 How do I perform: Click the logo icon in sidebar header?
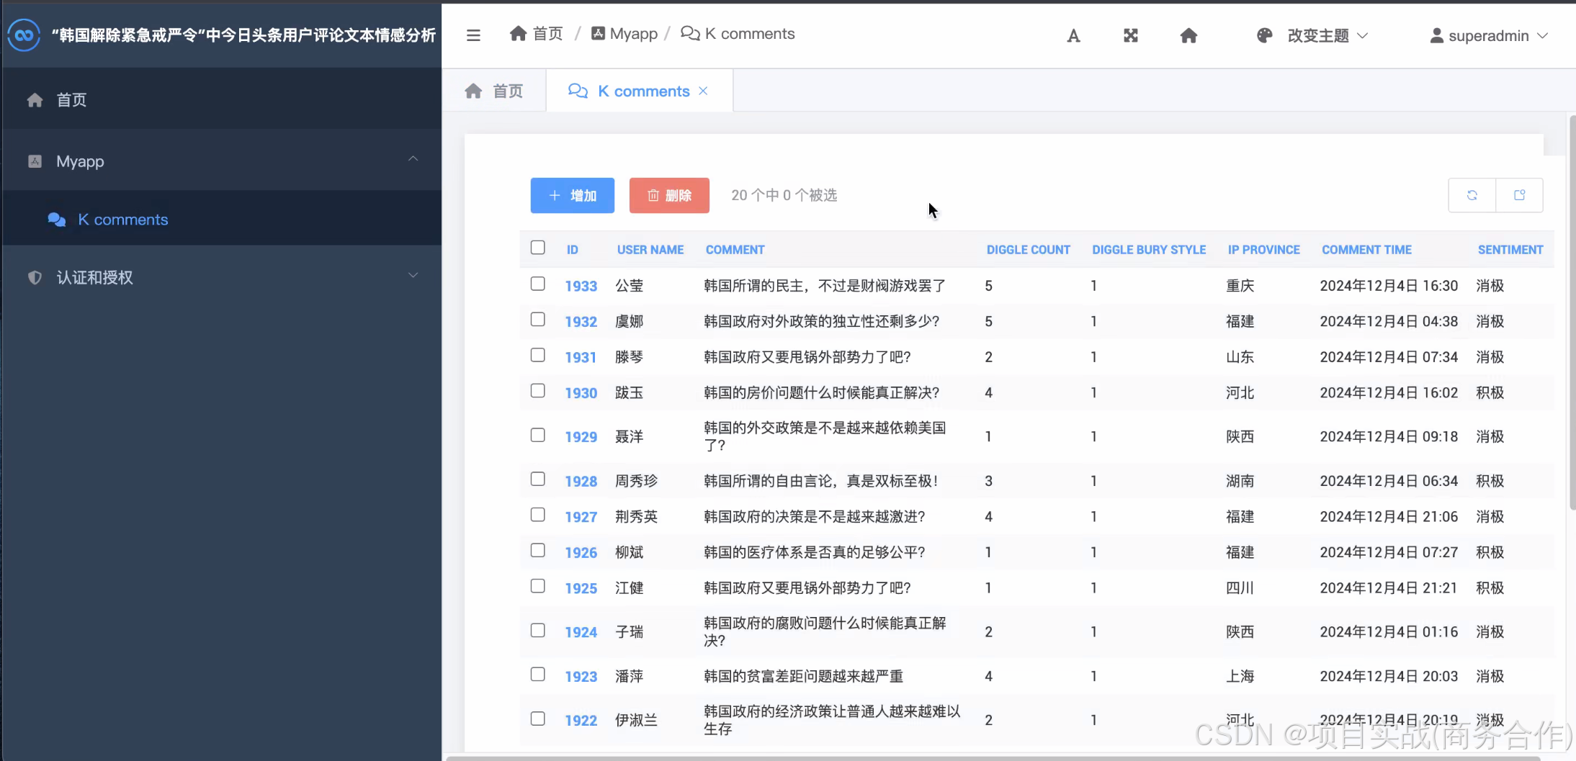click(x=24, y=35)
